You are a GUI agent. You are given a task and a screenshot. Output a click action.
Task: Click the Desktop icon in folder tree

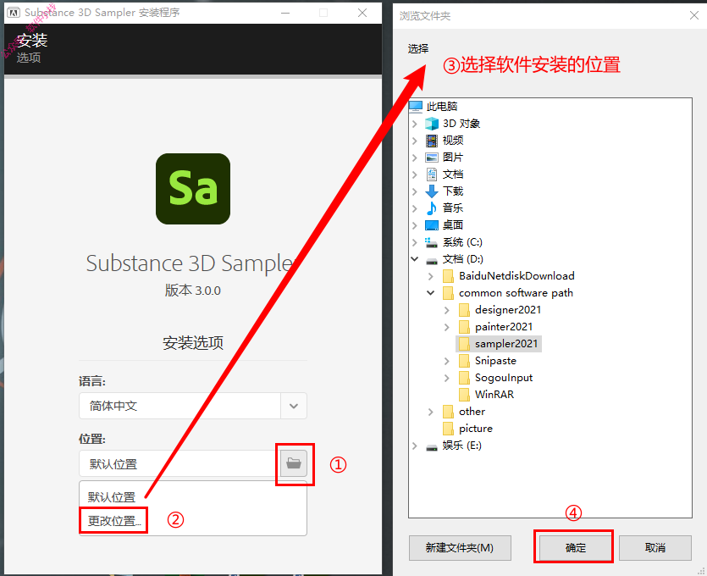click(432, 225)
